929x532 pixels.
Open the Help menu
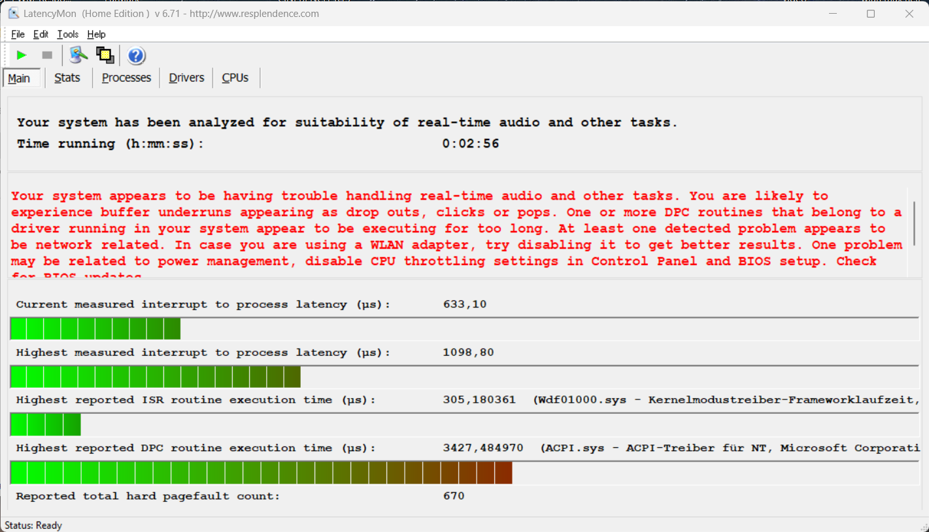click(x=96, y=34)
